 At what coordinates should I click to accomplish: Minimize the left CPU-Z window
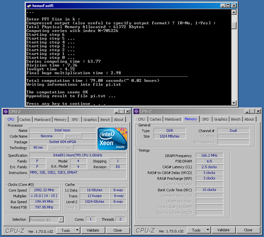(116, 111)
